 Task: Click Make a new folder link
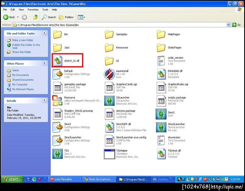22,40
